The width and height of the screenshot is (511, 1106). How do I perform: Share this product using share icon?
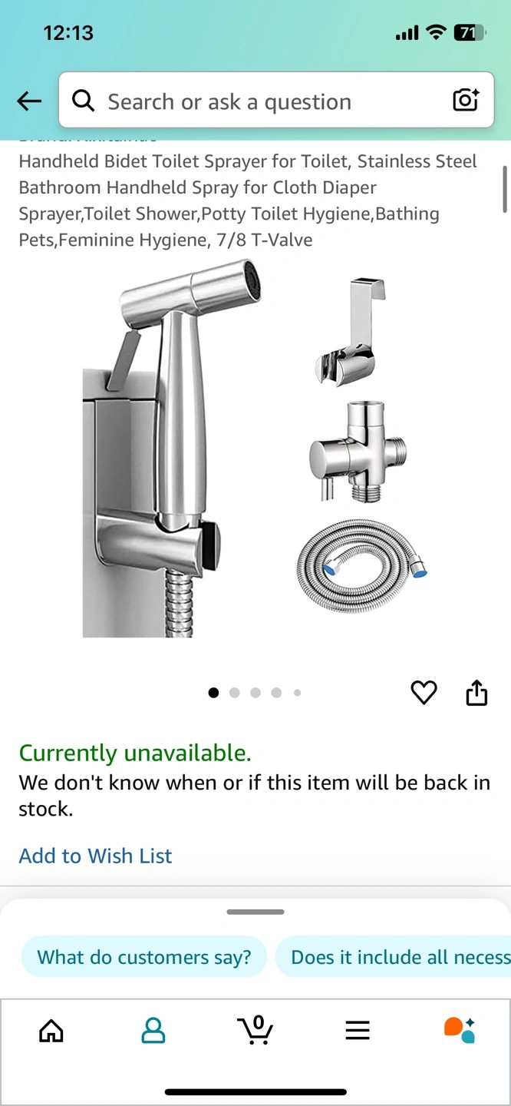pos(476,692)
